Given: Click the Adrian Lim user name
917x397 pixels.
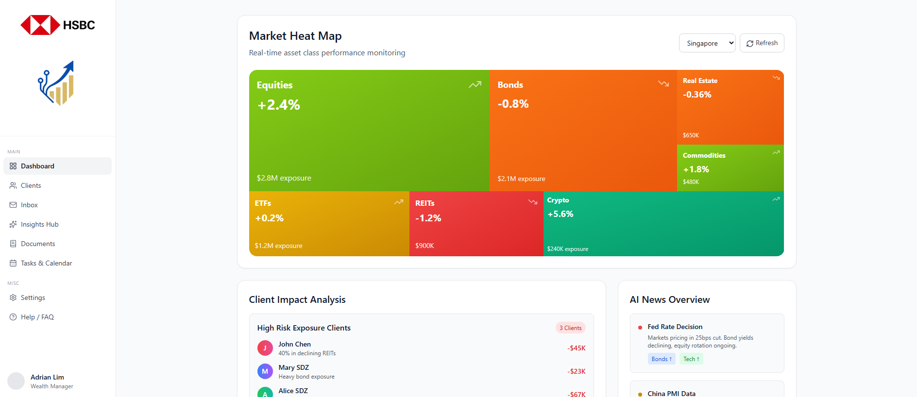Looking at the screenshot, I should (x=47, y=377).
